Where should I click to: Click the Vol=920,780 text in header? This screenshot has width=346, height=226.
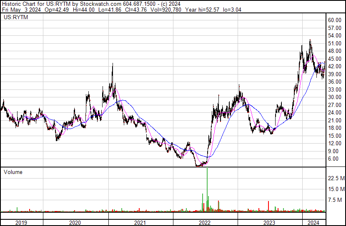tap(166, 10)
